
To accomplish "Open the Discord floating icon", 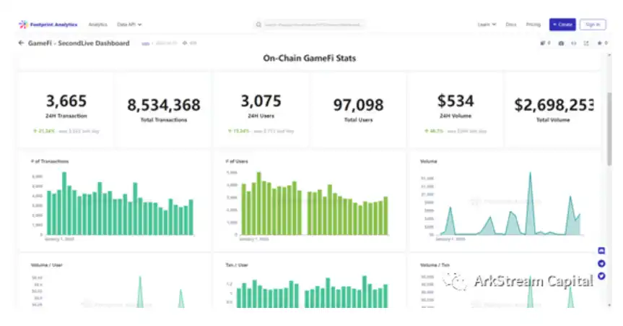I will click(x=601, y=251).
